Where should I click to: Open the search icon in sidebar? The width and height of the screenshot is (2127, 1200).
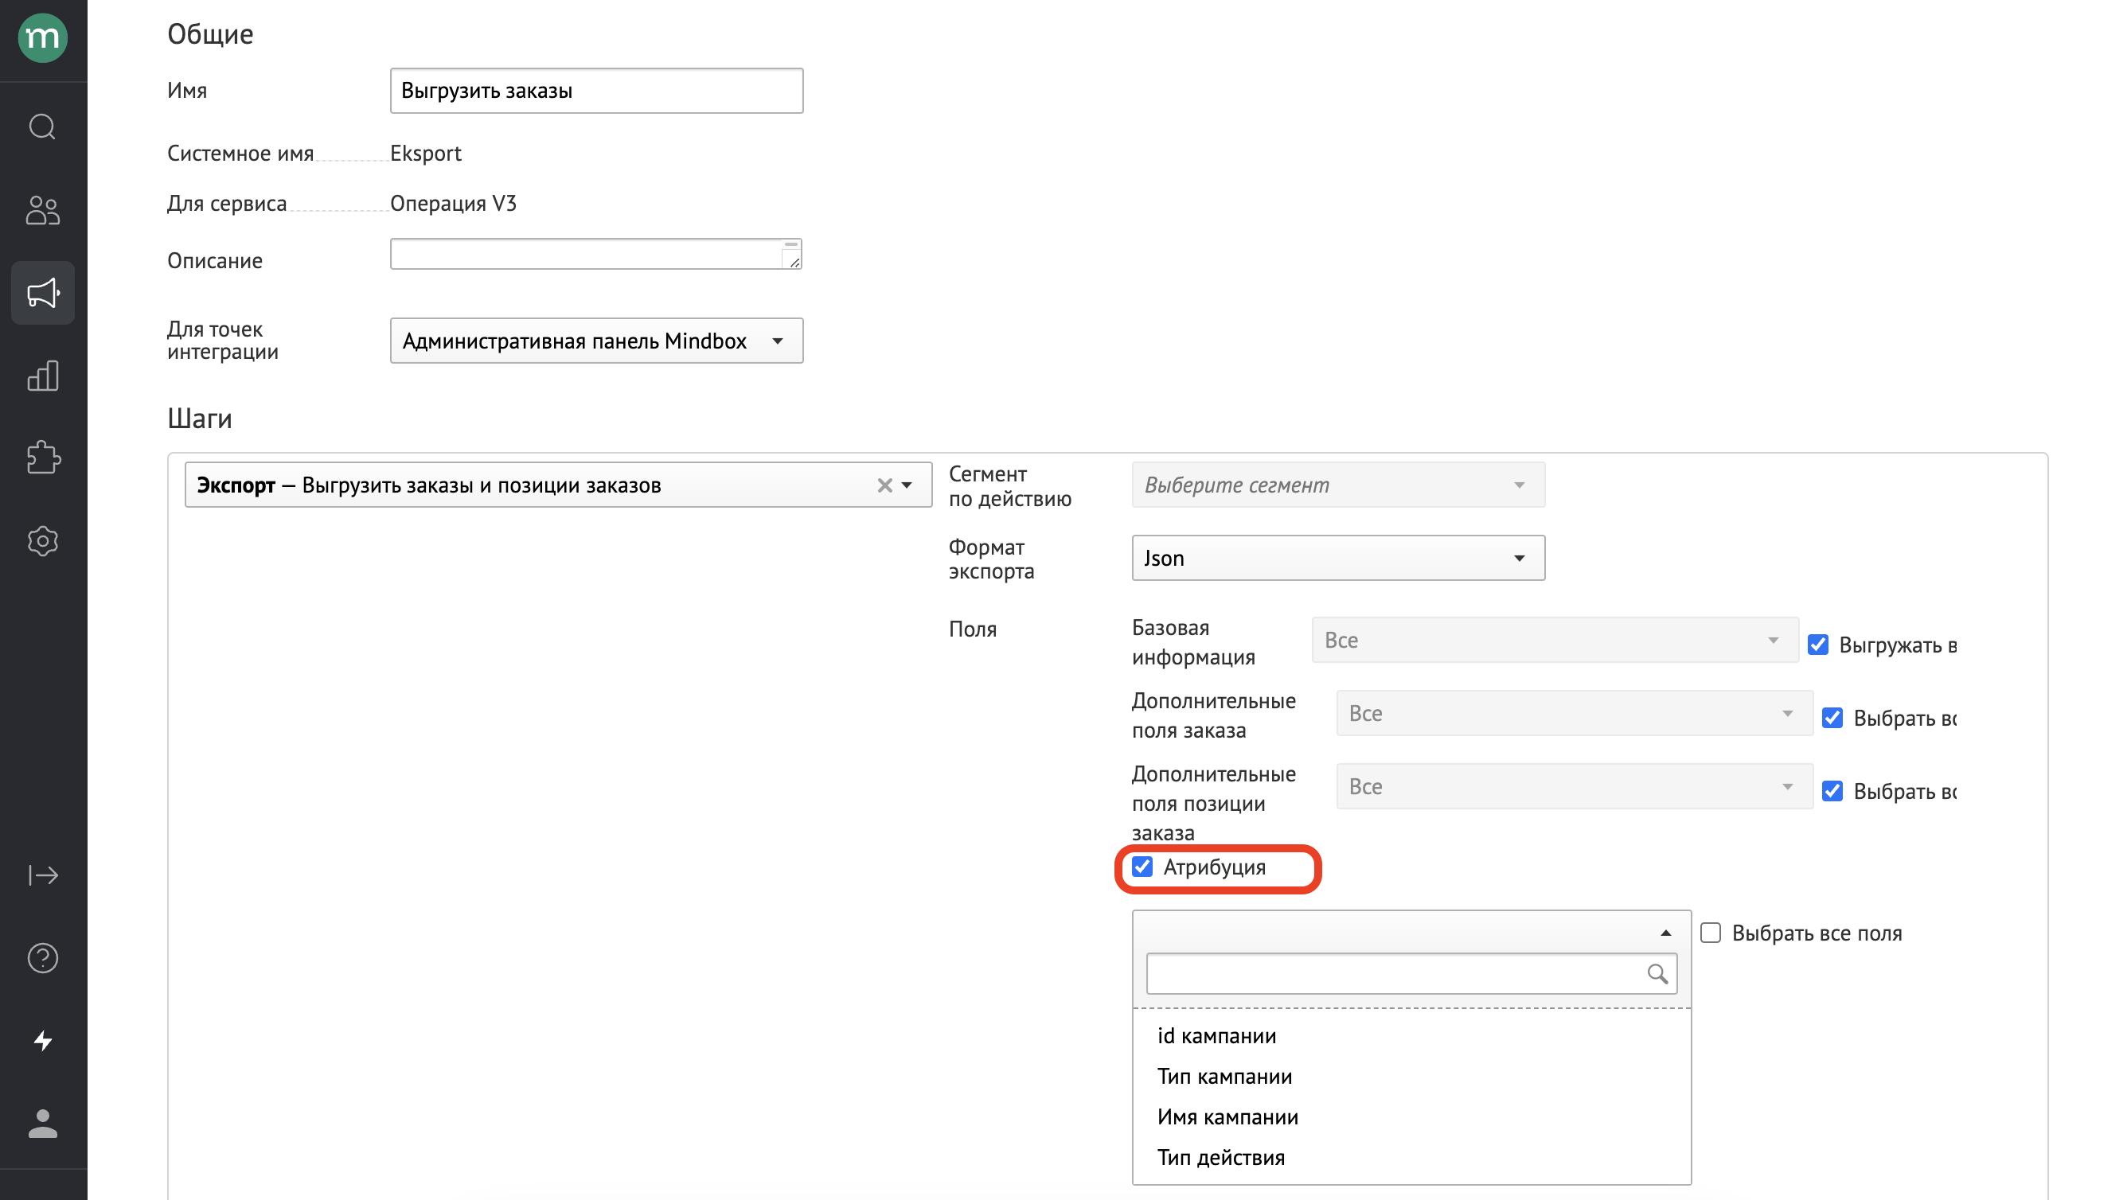43,127
